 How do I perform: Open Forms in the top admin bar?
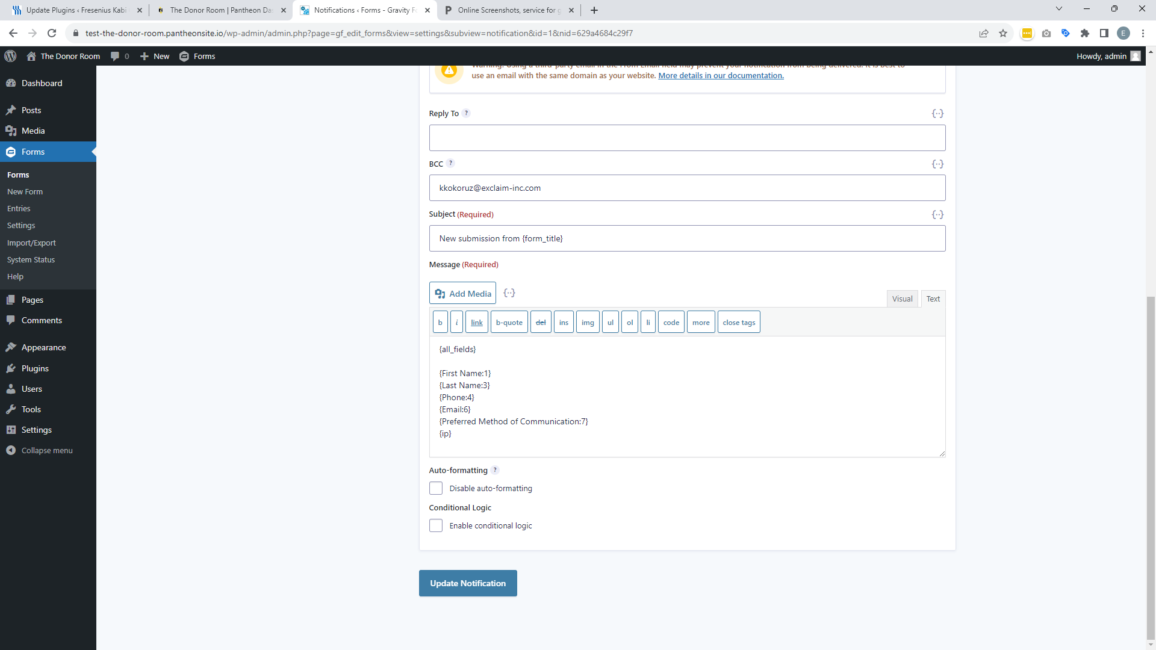[x=197, y=56]
